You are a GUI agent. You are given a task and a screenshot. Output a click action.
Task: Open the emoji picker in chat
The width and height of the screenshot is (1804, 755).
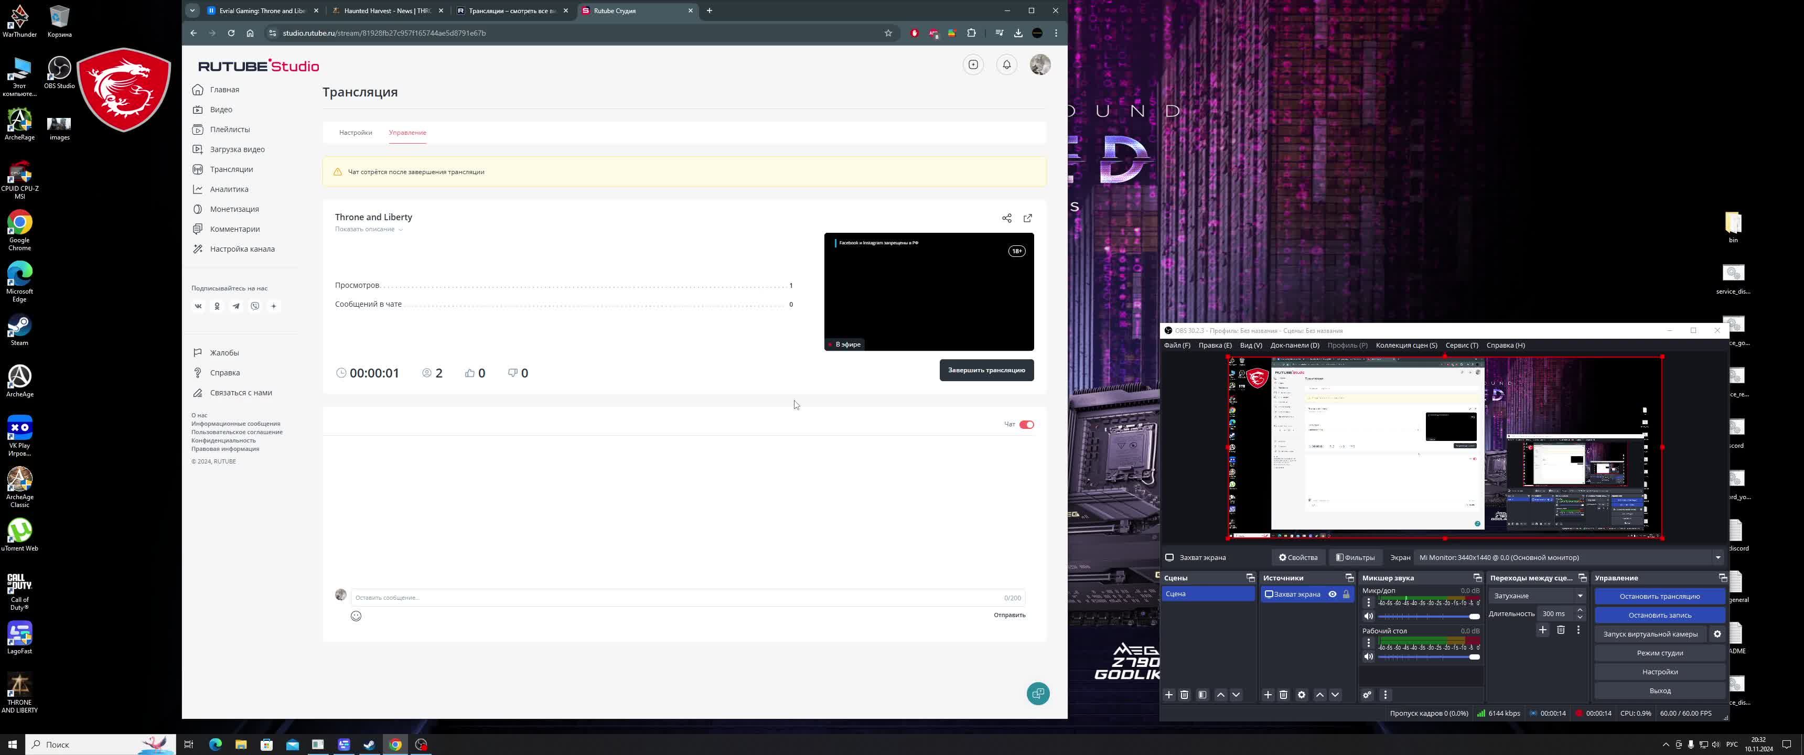pyautogui.click(x=356, y=616)
